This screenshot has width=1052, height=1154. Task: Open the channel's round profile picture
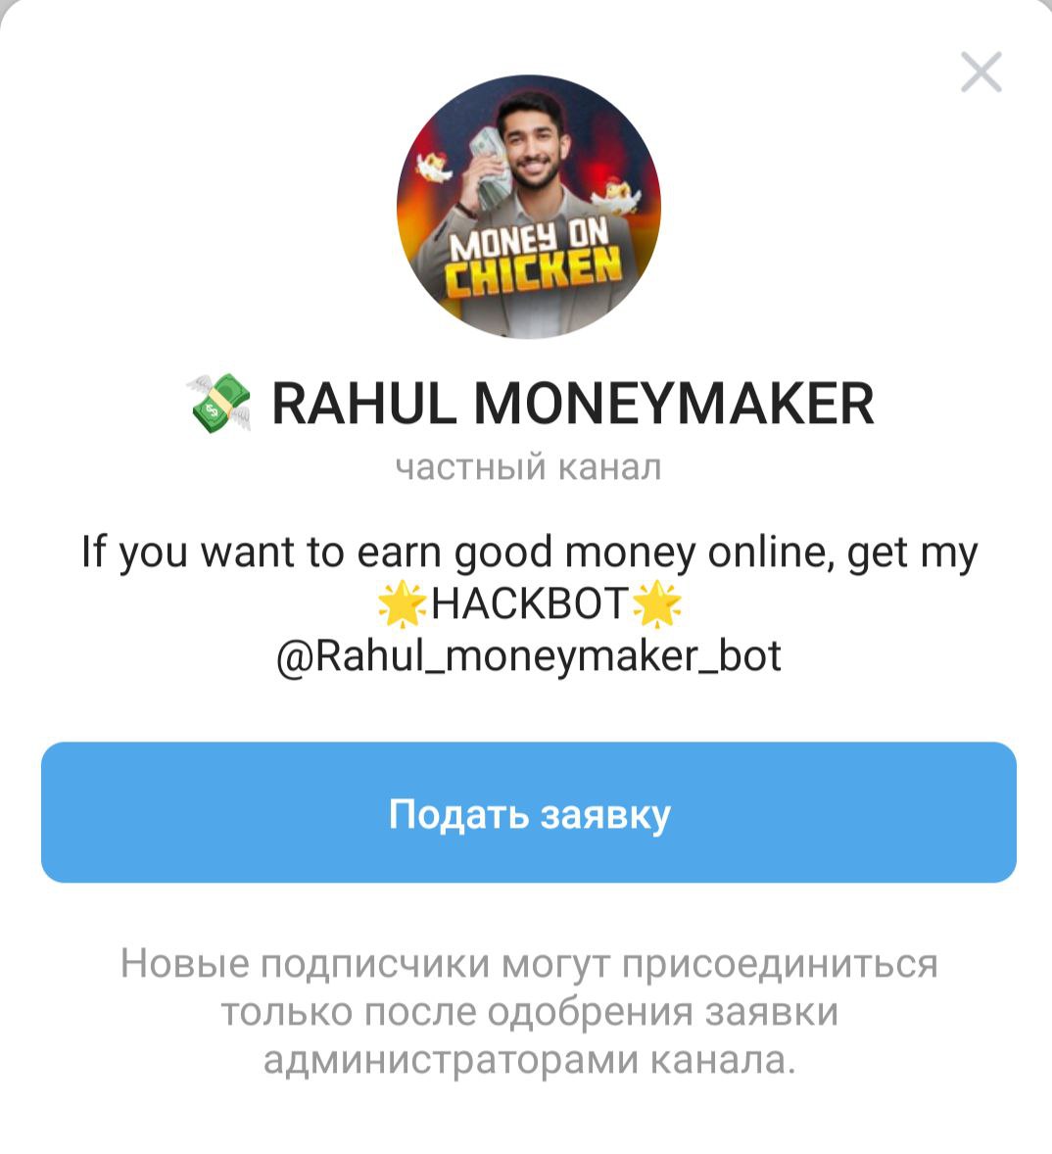pos(528,207)
